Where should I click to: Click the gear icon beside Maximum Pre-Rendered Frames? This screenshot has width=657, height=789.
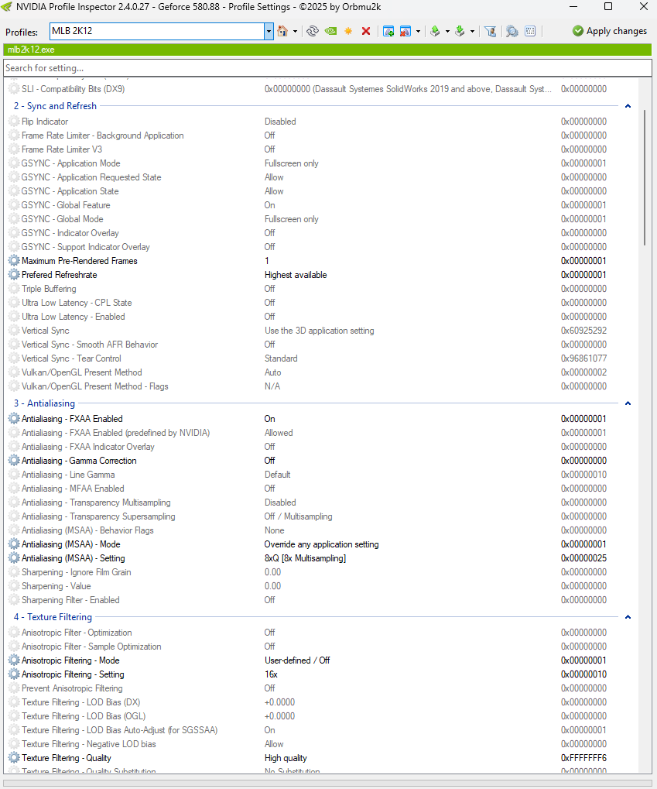14,261
